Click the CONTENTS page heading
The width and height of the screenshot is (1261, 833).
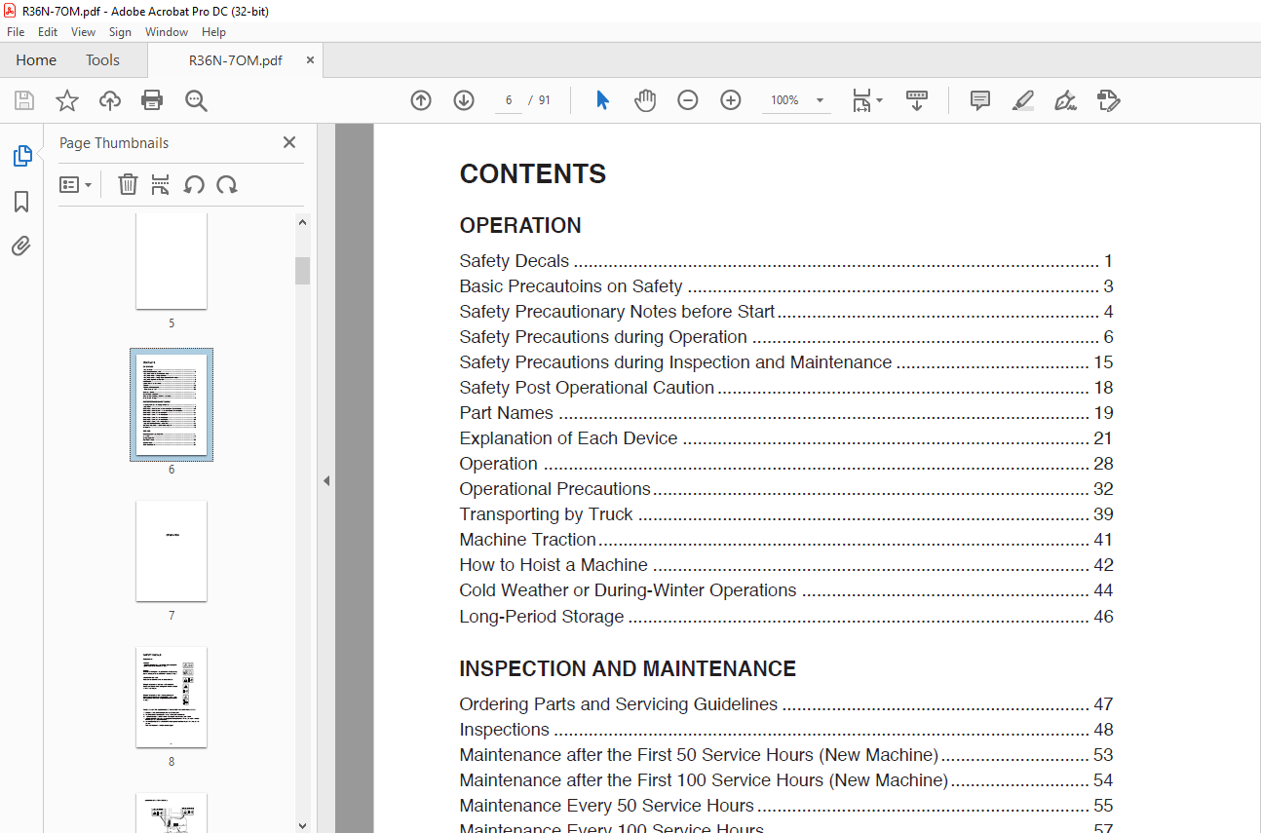click(x=533, y=174)
